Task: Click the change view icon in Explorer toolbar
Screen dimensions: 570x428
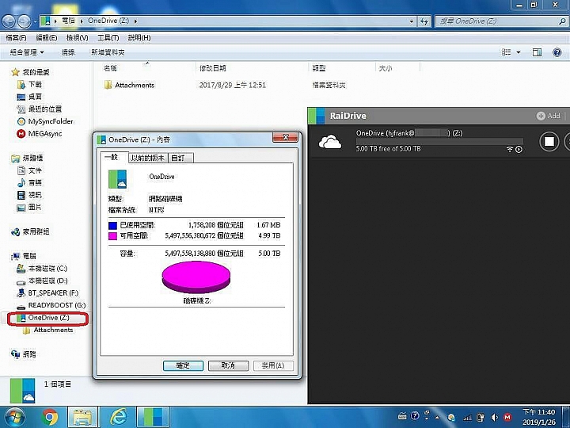Action: 506,52
